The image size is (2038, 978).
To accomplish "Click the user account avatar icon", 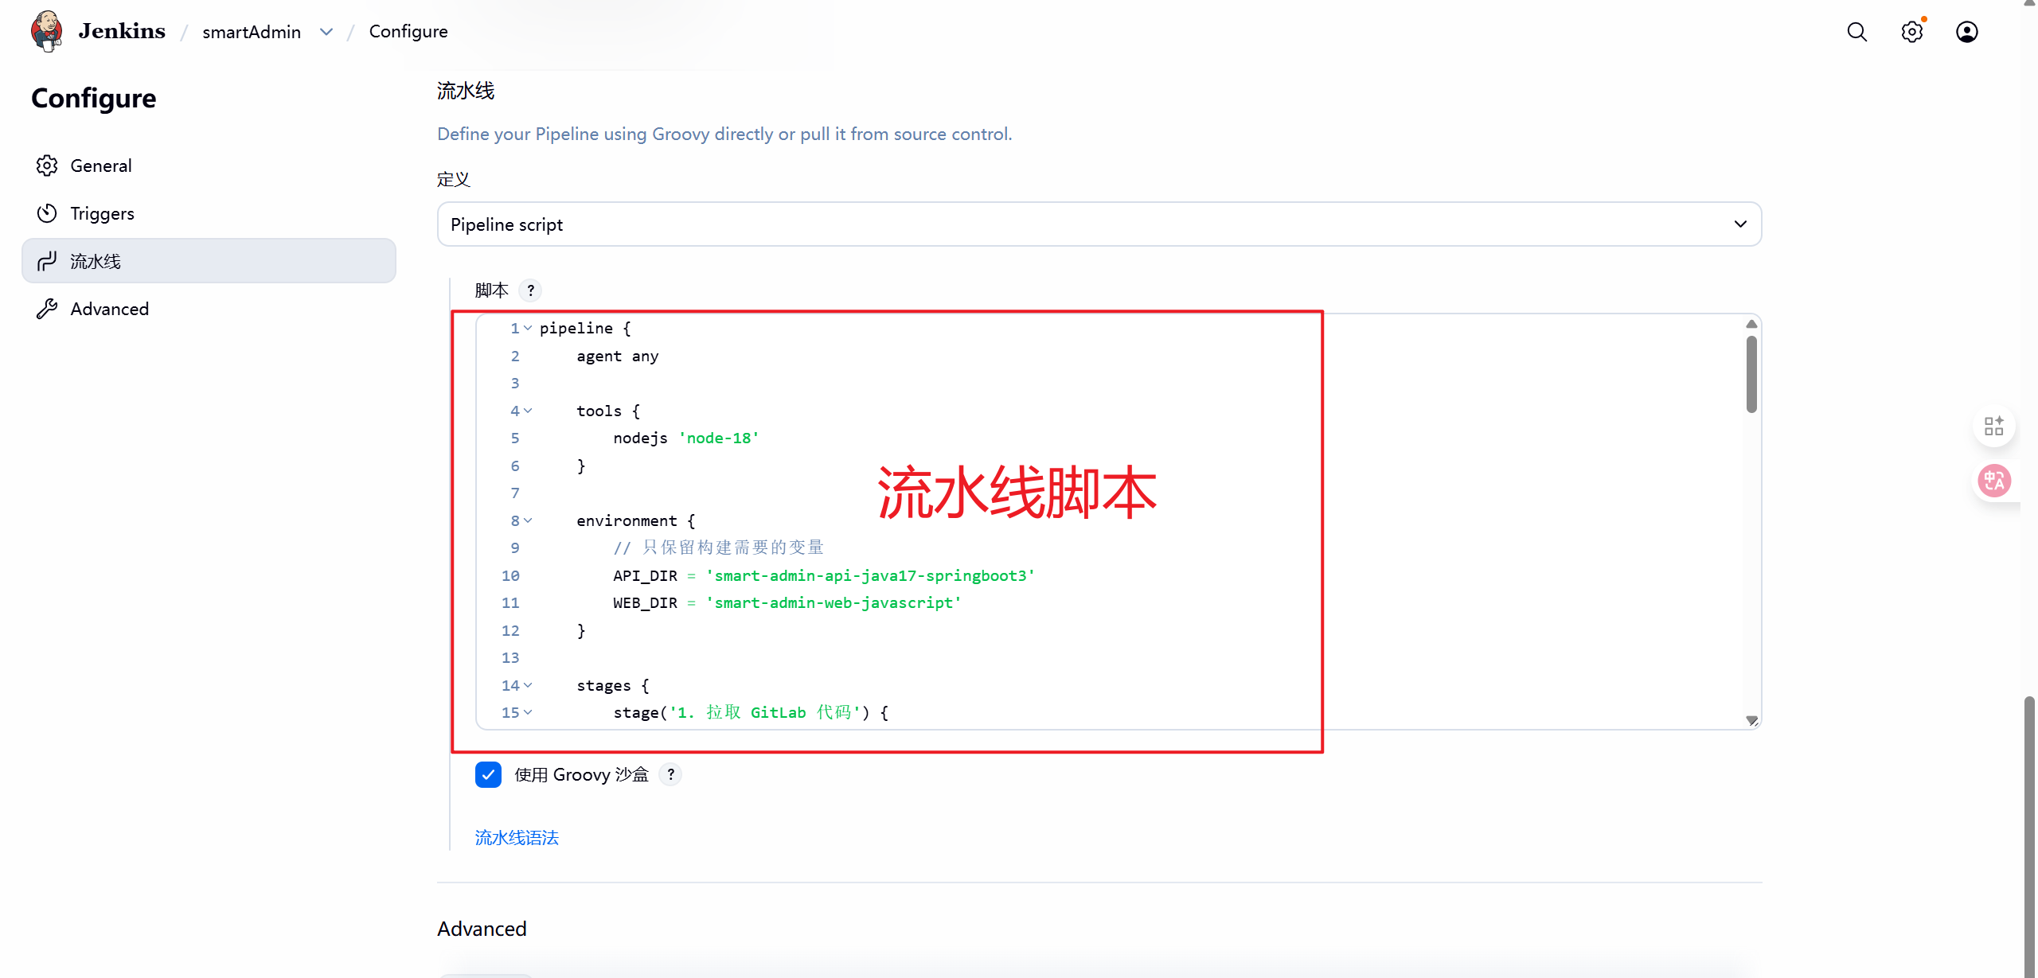I will 1966,32.
